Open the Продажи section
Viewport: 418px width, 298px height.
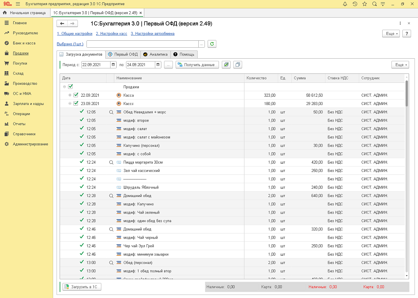point(21,53)
